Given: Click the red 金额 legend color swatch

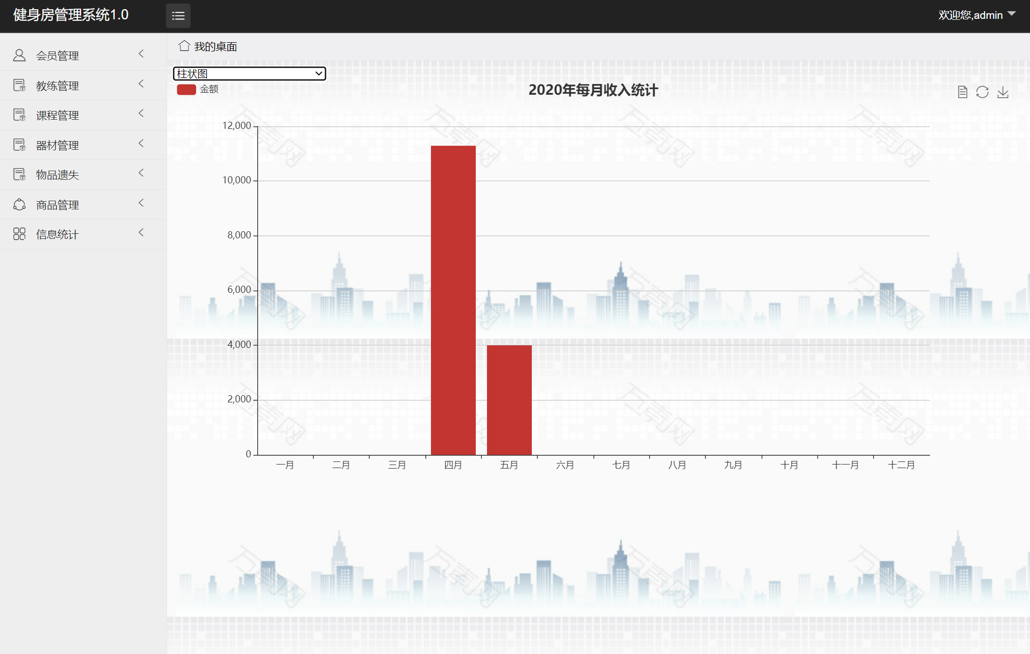Looking at the screenshot, I should click(186, 90).
